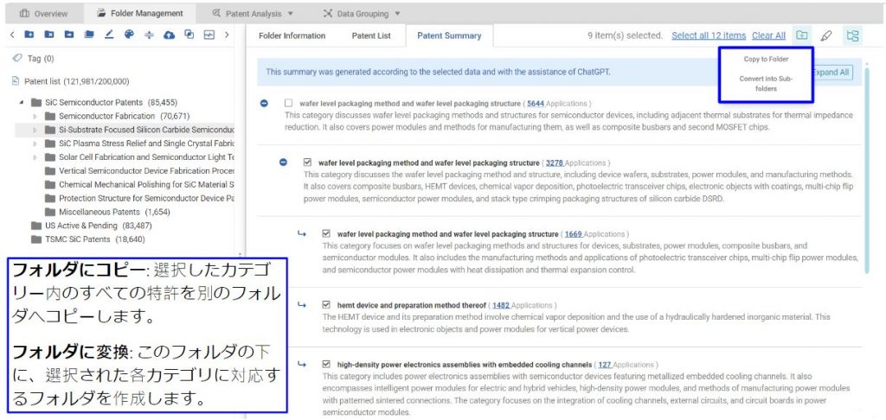Select TSMC SiC Patents folder
Screen dimensions: 886x420
pyautogui.click(x=87, y=239)
